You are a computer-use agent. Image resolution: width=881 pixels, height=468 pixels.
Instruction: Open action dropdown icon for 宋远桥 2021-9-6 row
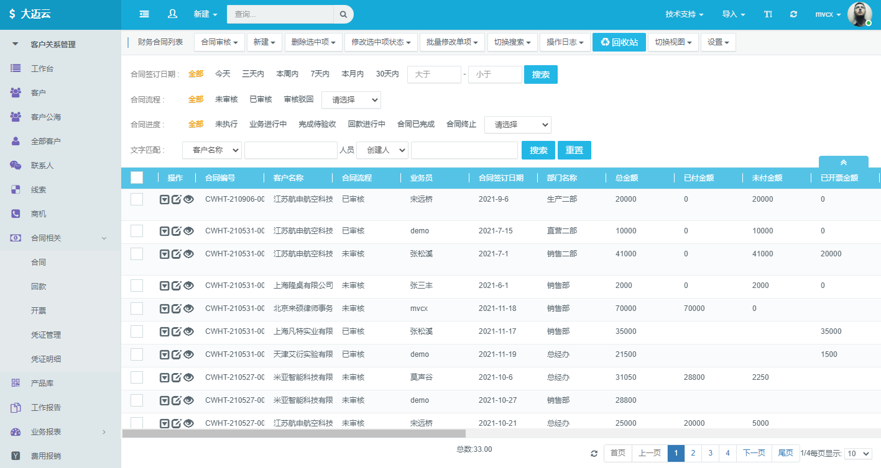[x=165, y=199]
